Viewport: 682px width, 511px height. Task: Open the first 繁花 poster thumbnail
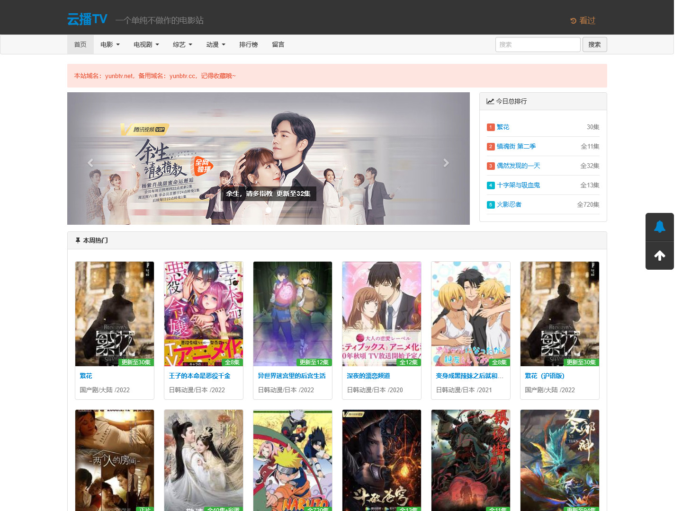tap(115, 314)
